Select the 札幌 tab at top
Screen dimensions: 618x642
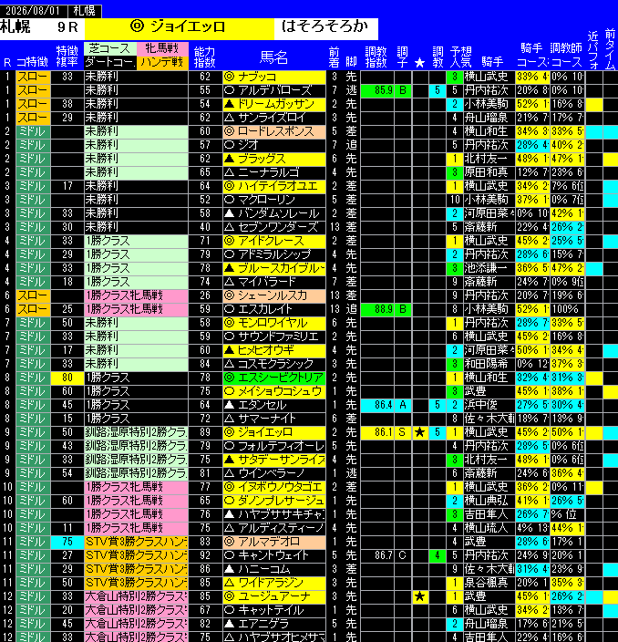(x=84, y=11)
